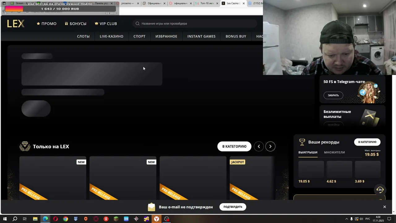Close the e-mail confirmation bar
This screenshot has height=223, width=396.
point(385,207)
